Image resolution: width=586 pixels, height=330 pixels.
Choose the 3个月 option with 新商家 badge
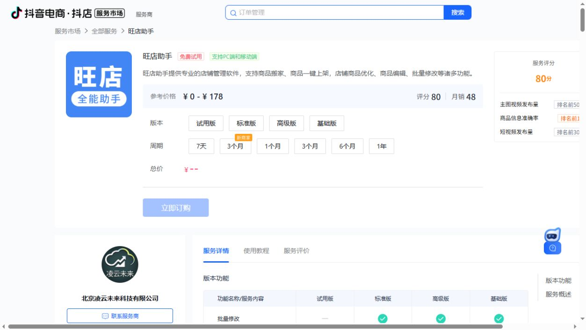pyautogui.click(x=235, y=146)
